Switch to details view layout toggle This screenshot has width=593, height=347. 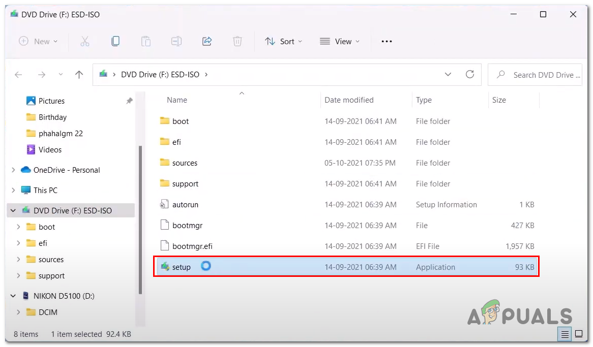(x=564, y=334)
